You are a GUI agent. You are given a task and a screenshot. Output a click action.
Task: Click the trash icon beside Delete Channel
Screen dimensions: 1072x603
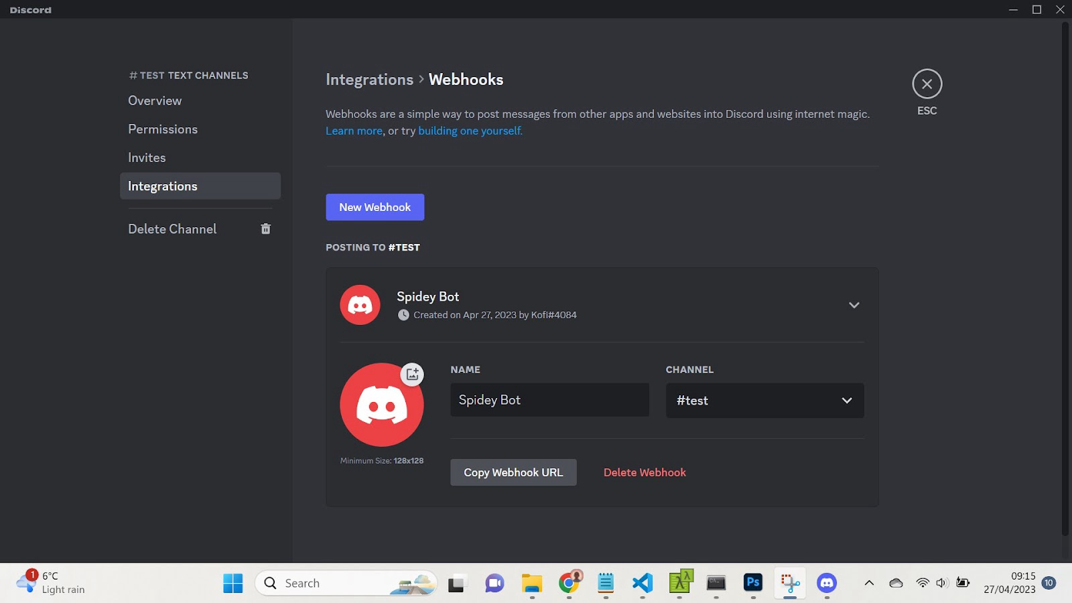pos(265,229)
